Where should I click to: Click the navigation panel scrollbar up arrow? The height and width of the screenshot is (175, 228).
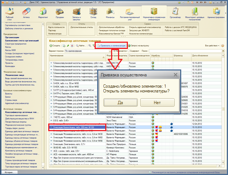pos(43,24)
